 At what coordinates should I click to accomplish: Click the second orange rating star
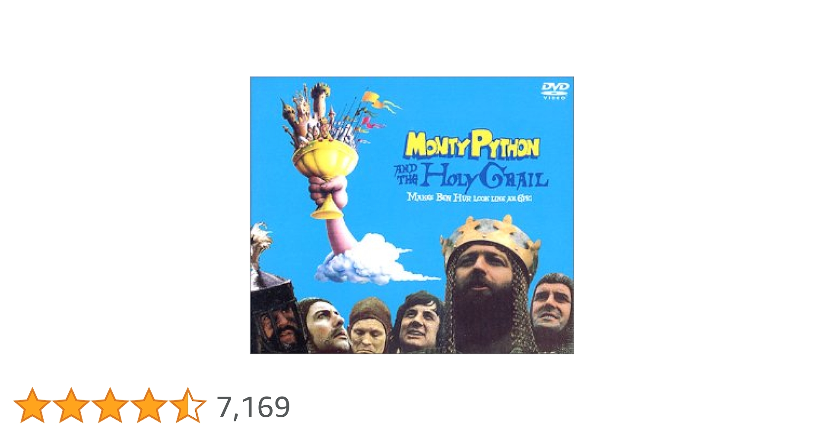coord(71,405)
